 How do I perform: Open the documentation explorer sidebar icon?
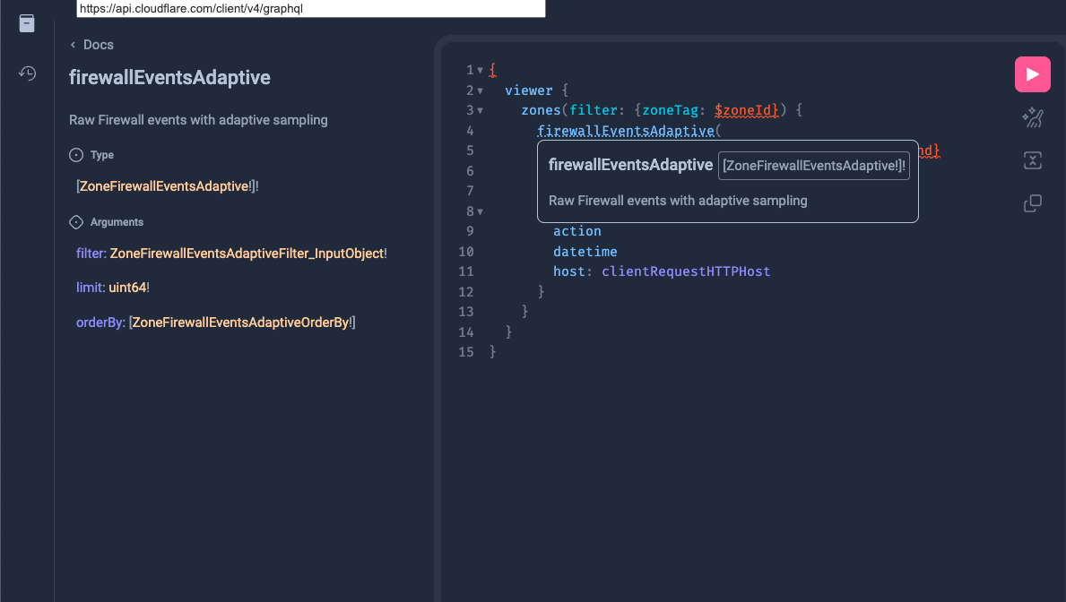[x=27, y=23]
